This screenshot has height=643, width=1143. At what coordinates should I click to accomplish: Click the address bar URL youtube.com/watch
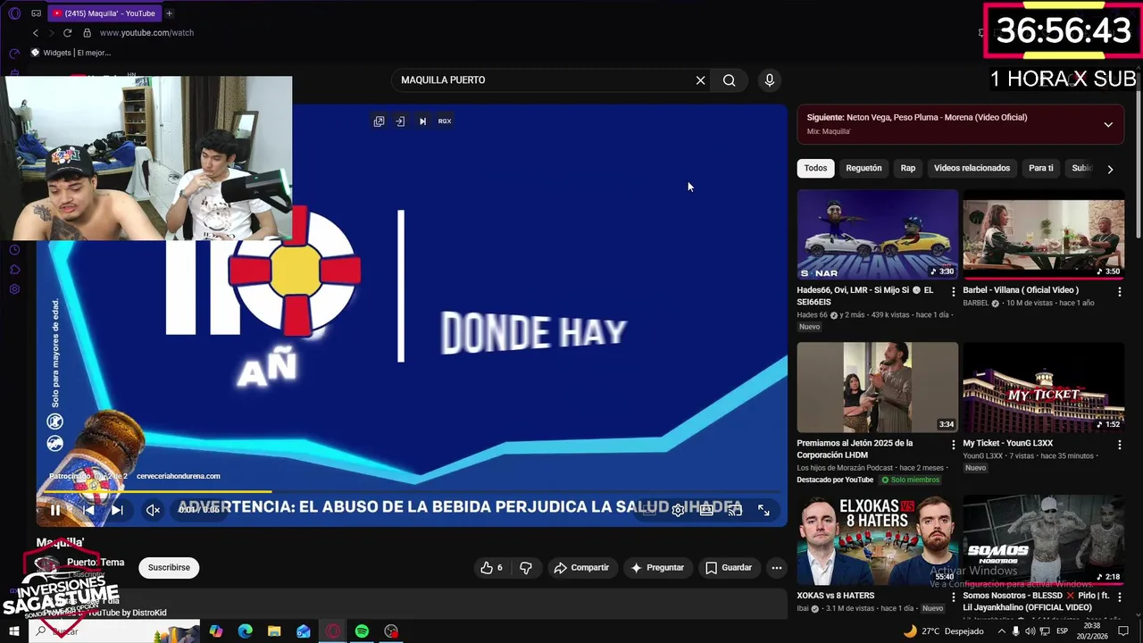(146, 33)
